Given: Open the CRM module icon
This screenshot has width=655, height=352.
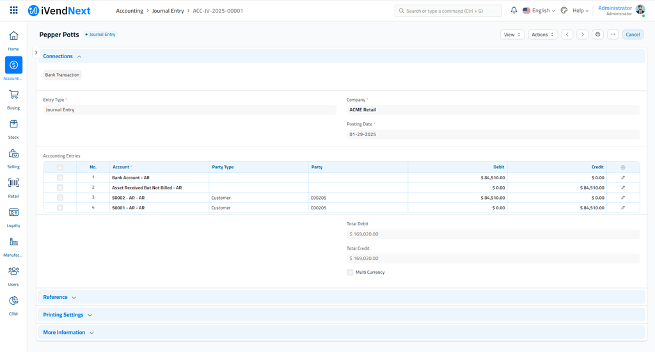Looking at the screenshot, I should (13, 301).
